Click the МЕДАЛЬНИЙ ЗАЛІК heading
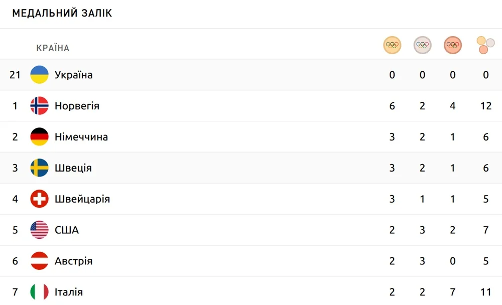The height and width of the screenshot is (305, 502). point(62,14)
